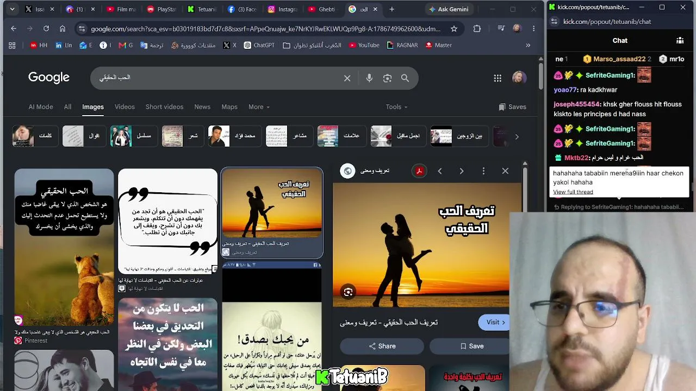Select the محمد فؤاد suggestion chip
The width and height of the screenshot is (696, 391).
234,136
